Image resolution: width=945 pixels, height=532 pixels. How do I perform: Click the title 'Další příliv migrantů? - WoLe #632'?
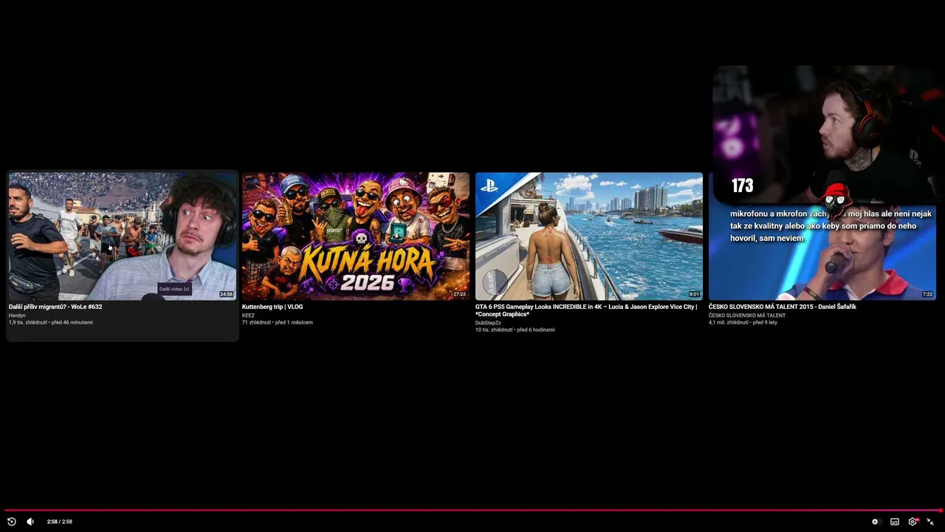point(55,307)
